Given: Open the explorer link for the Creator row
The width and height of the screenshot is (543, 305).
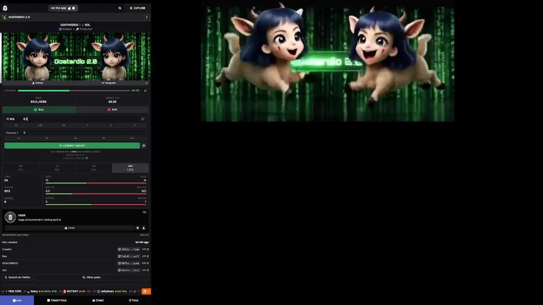Looking at the screenshot, I should [x=146, y=250].
